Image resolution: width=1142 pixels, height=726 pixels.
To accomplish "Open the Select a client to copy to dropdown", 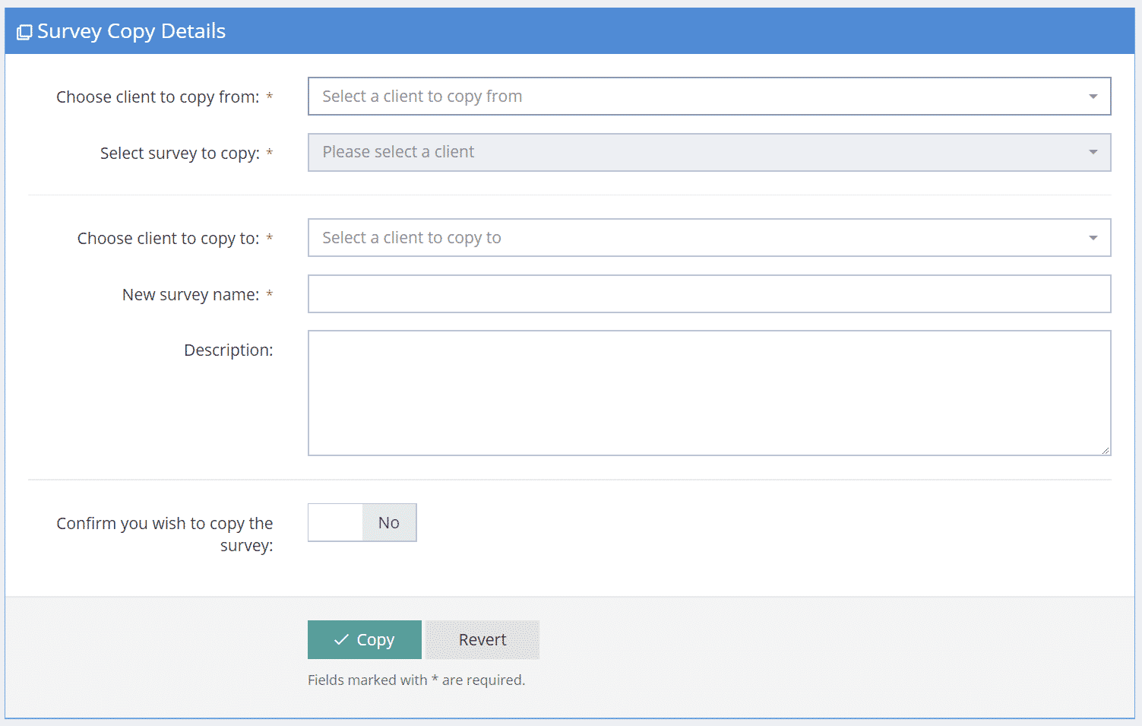I will coord(707,237).
